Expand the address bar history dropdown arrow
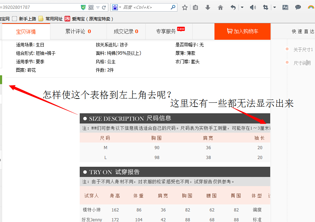The image size is (315, 222). pyautogui.click(x=98, y=8)
